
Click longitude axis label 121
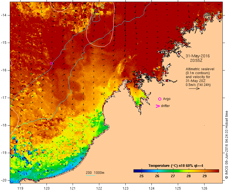(73, 188)
